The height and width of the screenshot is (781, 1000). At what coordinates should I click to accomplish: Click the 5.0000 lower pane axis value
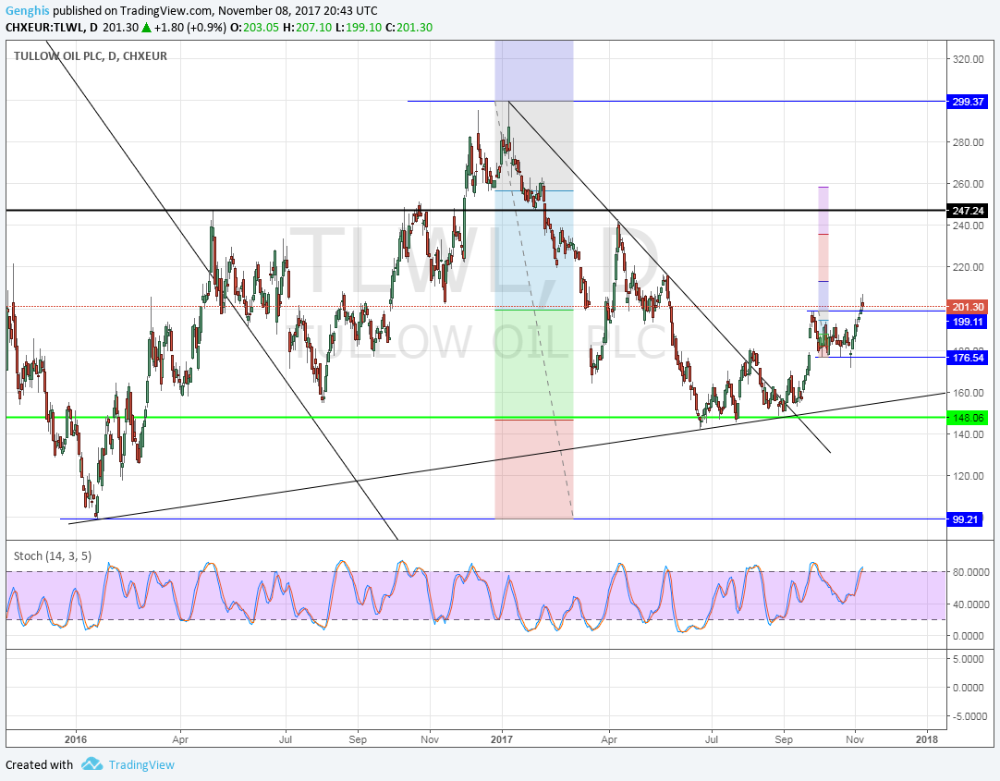(x=968, y=659)
